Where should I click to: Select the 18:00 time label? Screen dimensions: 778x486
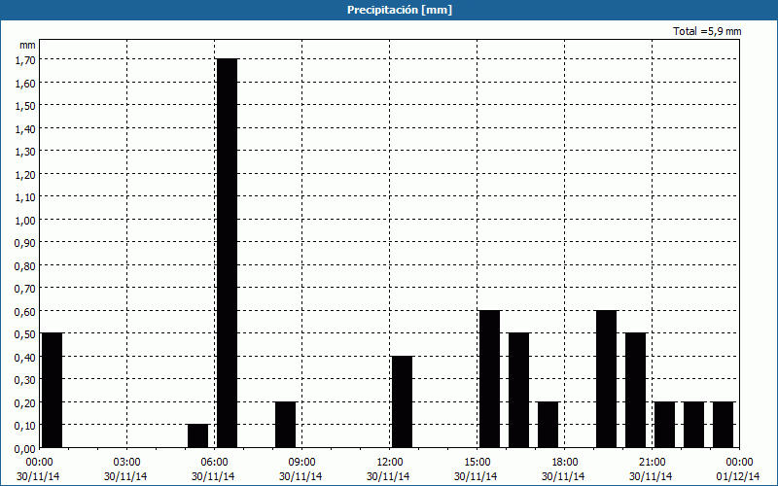coord(564,463)
